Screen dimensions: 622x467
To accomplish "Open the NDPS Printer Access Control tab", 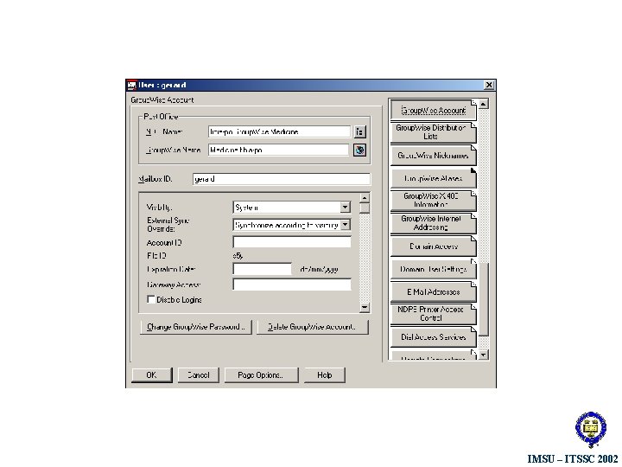I will pos(433,314).
